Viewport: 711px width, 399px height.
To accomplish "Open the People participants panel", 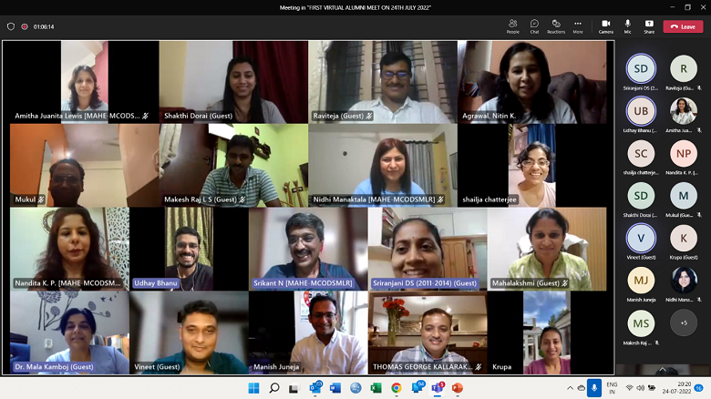I will (x=512, y=26).
